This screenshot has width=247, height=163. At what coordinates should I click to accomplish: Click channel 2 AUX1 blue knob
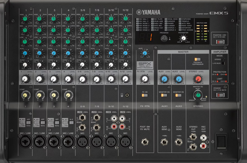click(x=39, y=53)
